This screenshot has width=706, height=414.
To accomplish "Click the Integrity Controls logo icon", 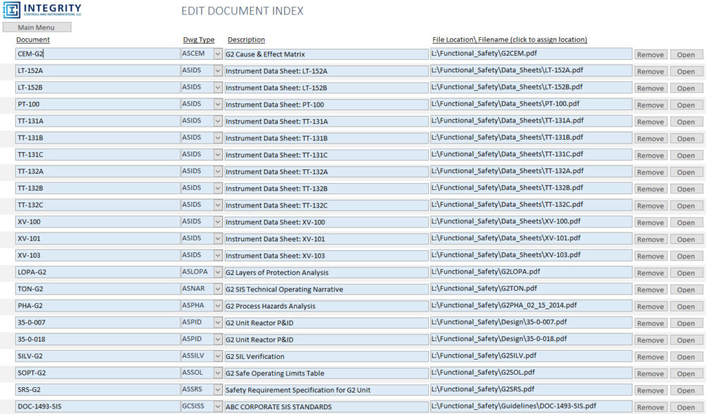I will 13,11.
